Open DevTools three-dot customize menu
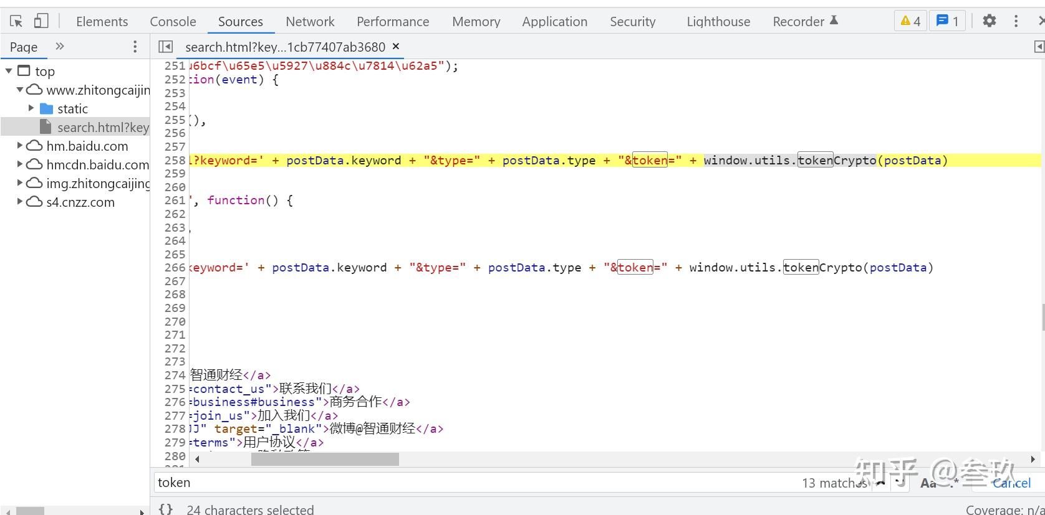The image size is (1045, 515). [1016, 21]
